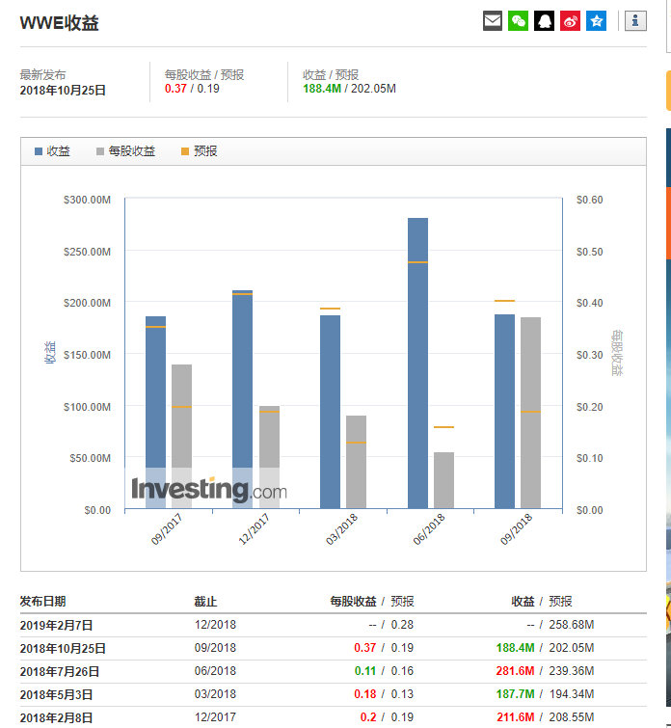The width and height of the screenshot is (671, 728).
Task: Select the 06/2018 blue revenue bar
Action: (x=417, y=364)
